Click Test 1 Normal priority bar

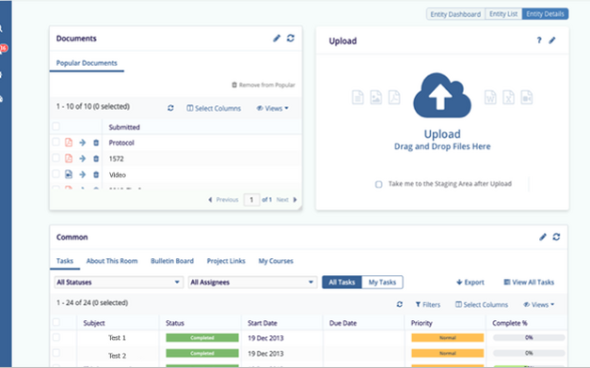pos(447,338)
